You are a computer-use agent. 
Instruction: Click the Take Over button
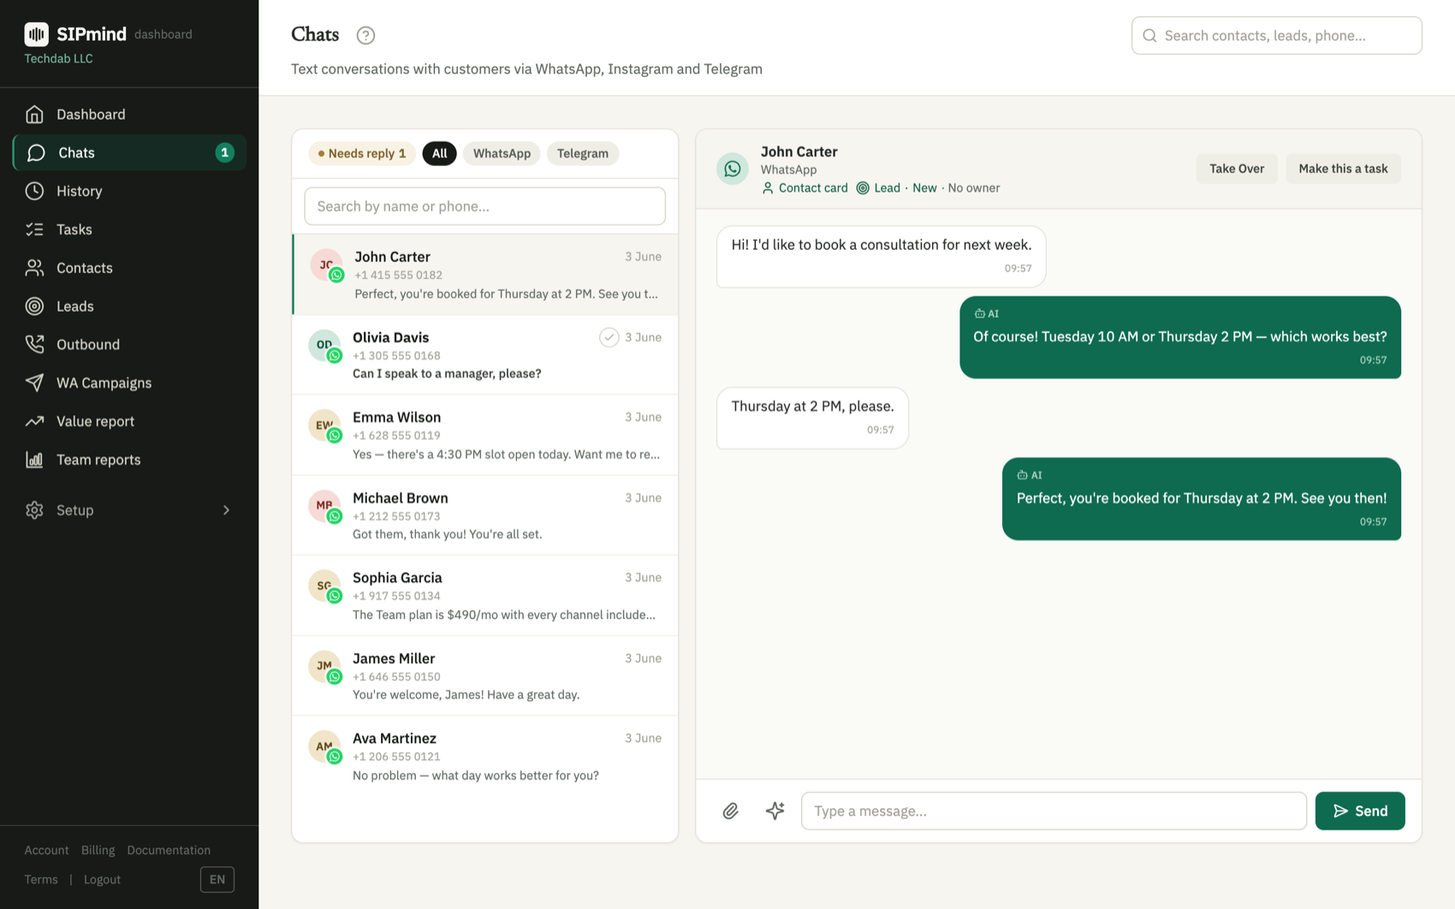coord(1237,169)
